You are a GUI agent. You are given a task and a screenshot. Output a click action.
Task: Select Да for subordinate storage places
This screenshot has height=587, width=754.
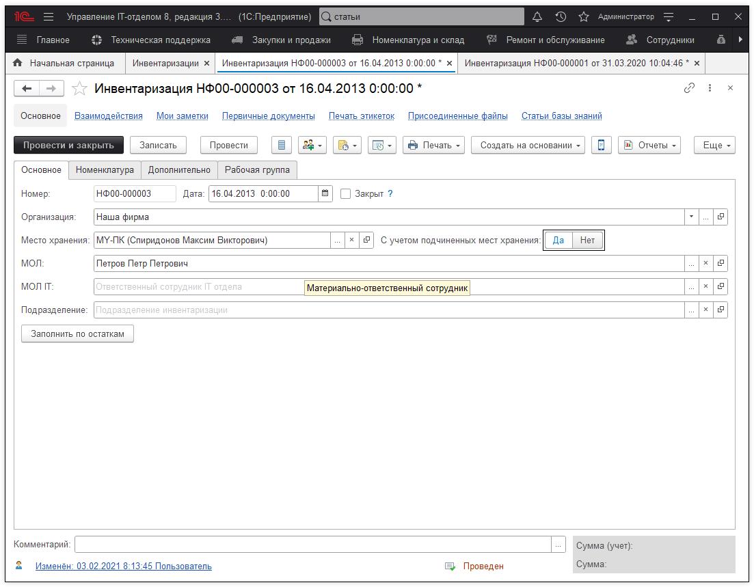558,240
